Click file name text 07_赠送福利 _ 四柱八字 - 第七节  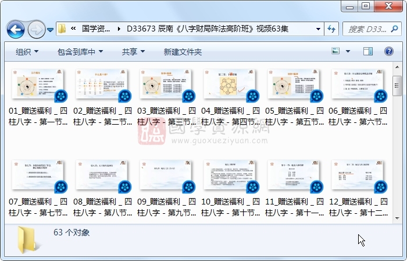click(38, 207)
